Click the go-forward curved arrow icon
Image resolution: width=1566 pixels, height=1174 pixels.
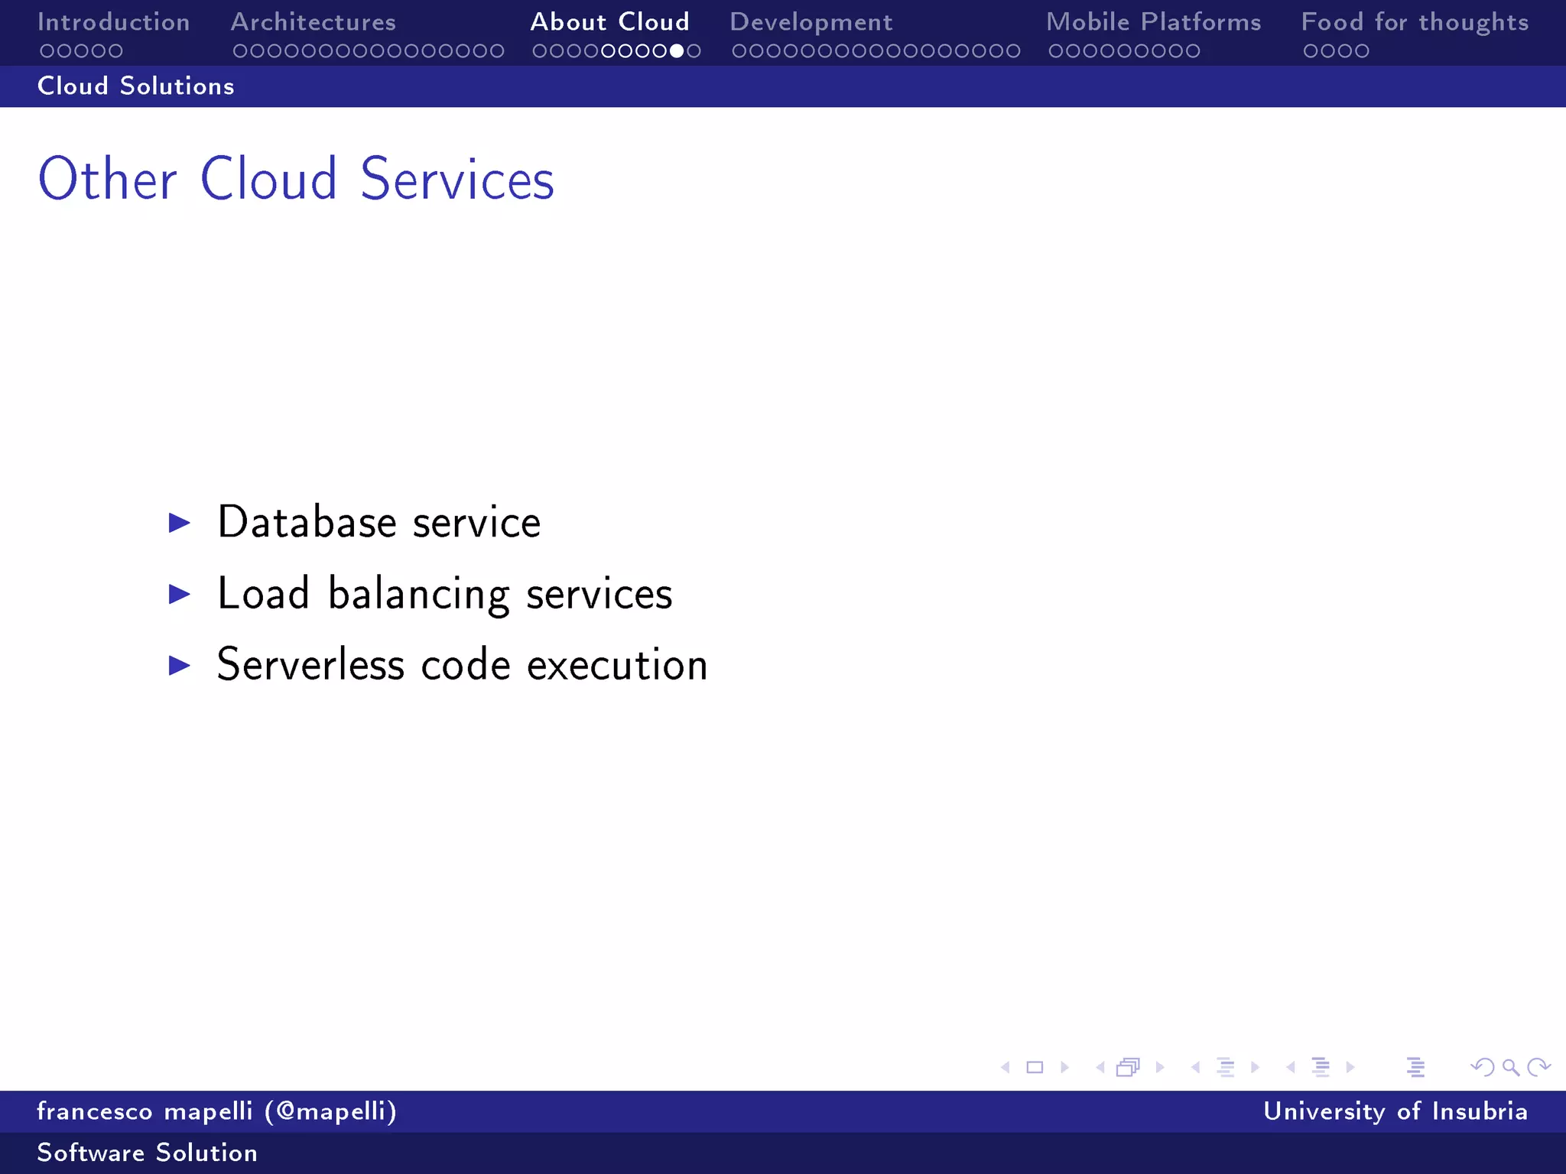pos(1538,1067)
